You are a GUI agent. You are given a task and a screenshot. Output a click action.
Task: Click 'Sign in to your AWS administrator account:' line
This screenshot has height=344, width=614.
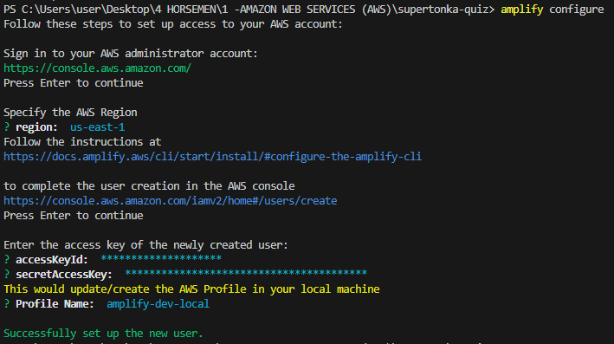(x=131, y=53)
